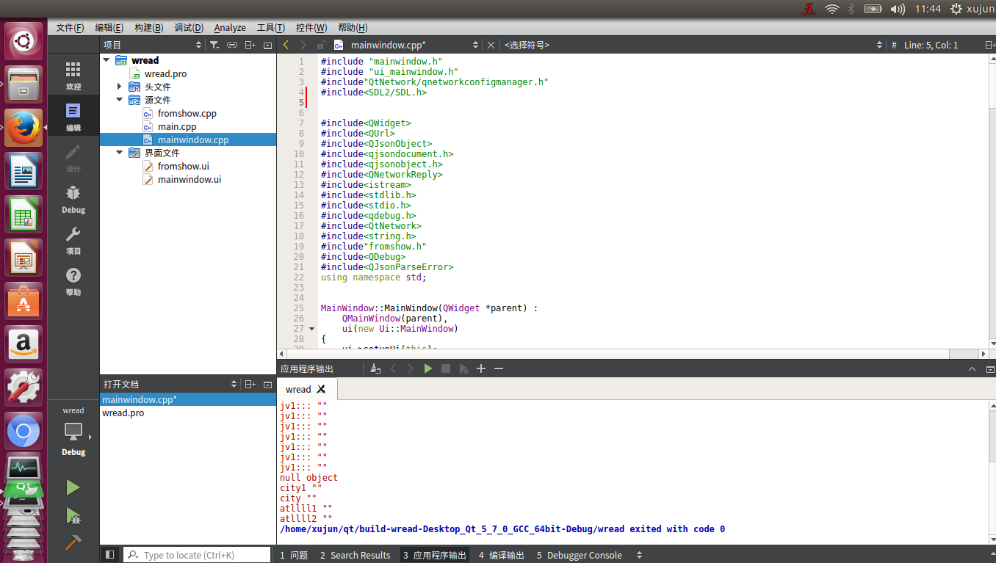The image size is (996, 563).
Task: Collapse the code fold at line 27
Action: click(x=311, y=329)
